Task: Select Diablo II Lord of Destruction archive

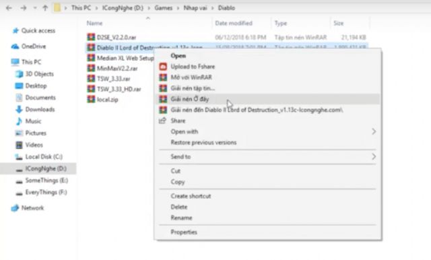Action: click(150, 48)
